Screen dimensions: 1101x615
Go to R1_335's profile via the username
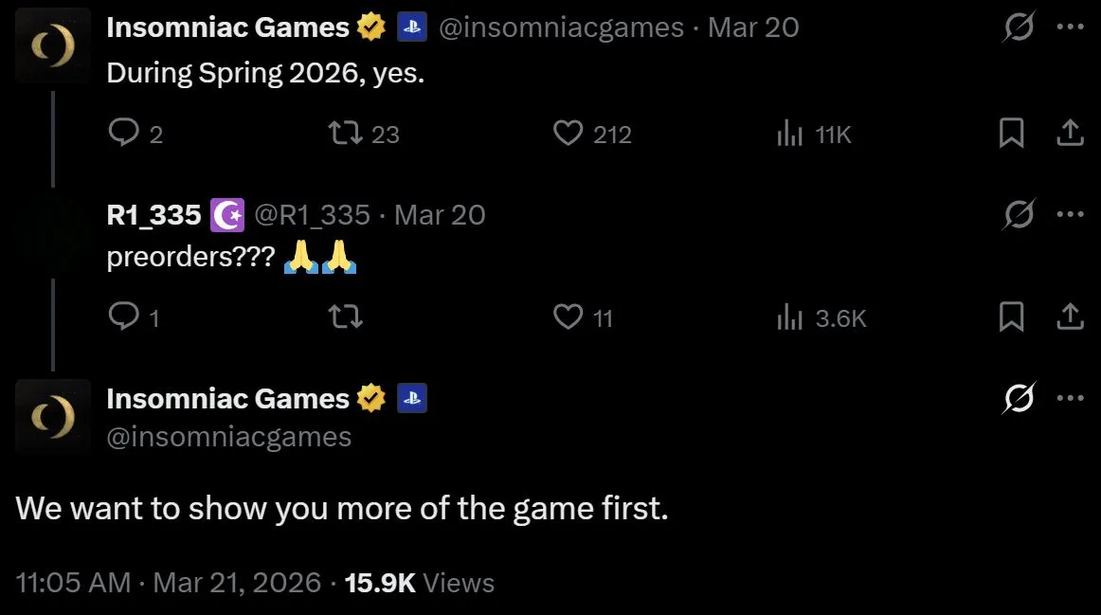pyautogui.click(x=313, y=214)
